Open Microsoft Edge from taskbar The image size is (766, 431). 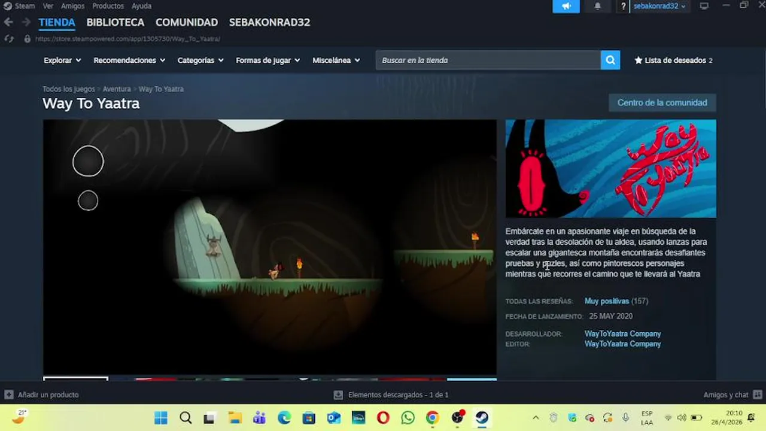pos(284,418)
